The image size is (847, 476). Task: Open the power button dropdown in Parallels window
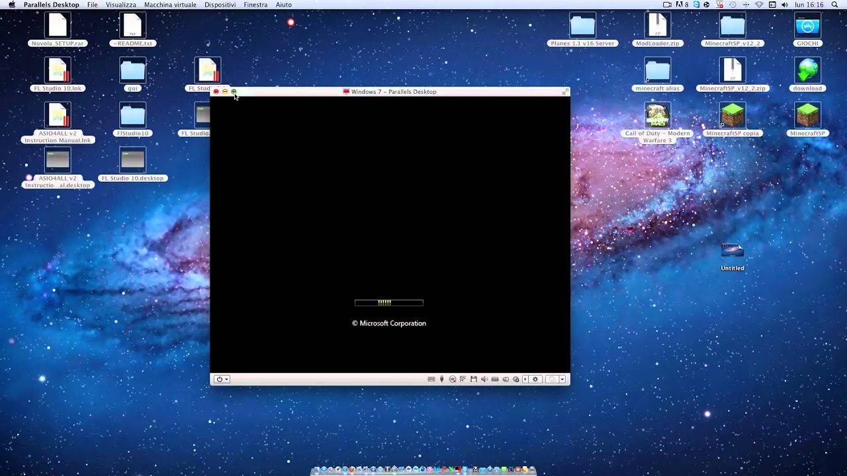tap(222, 379)
